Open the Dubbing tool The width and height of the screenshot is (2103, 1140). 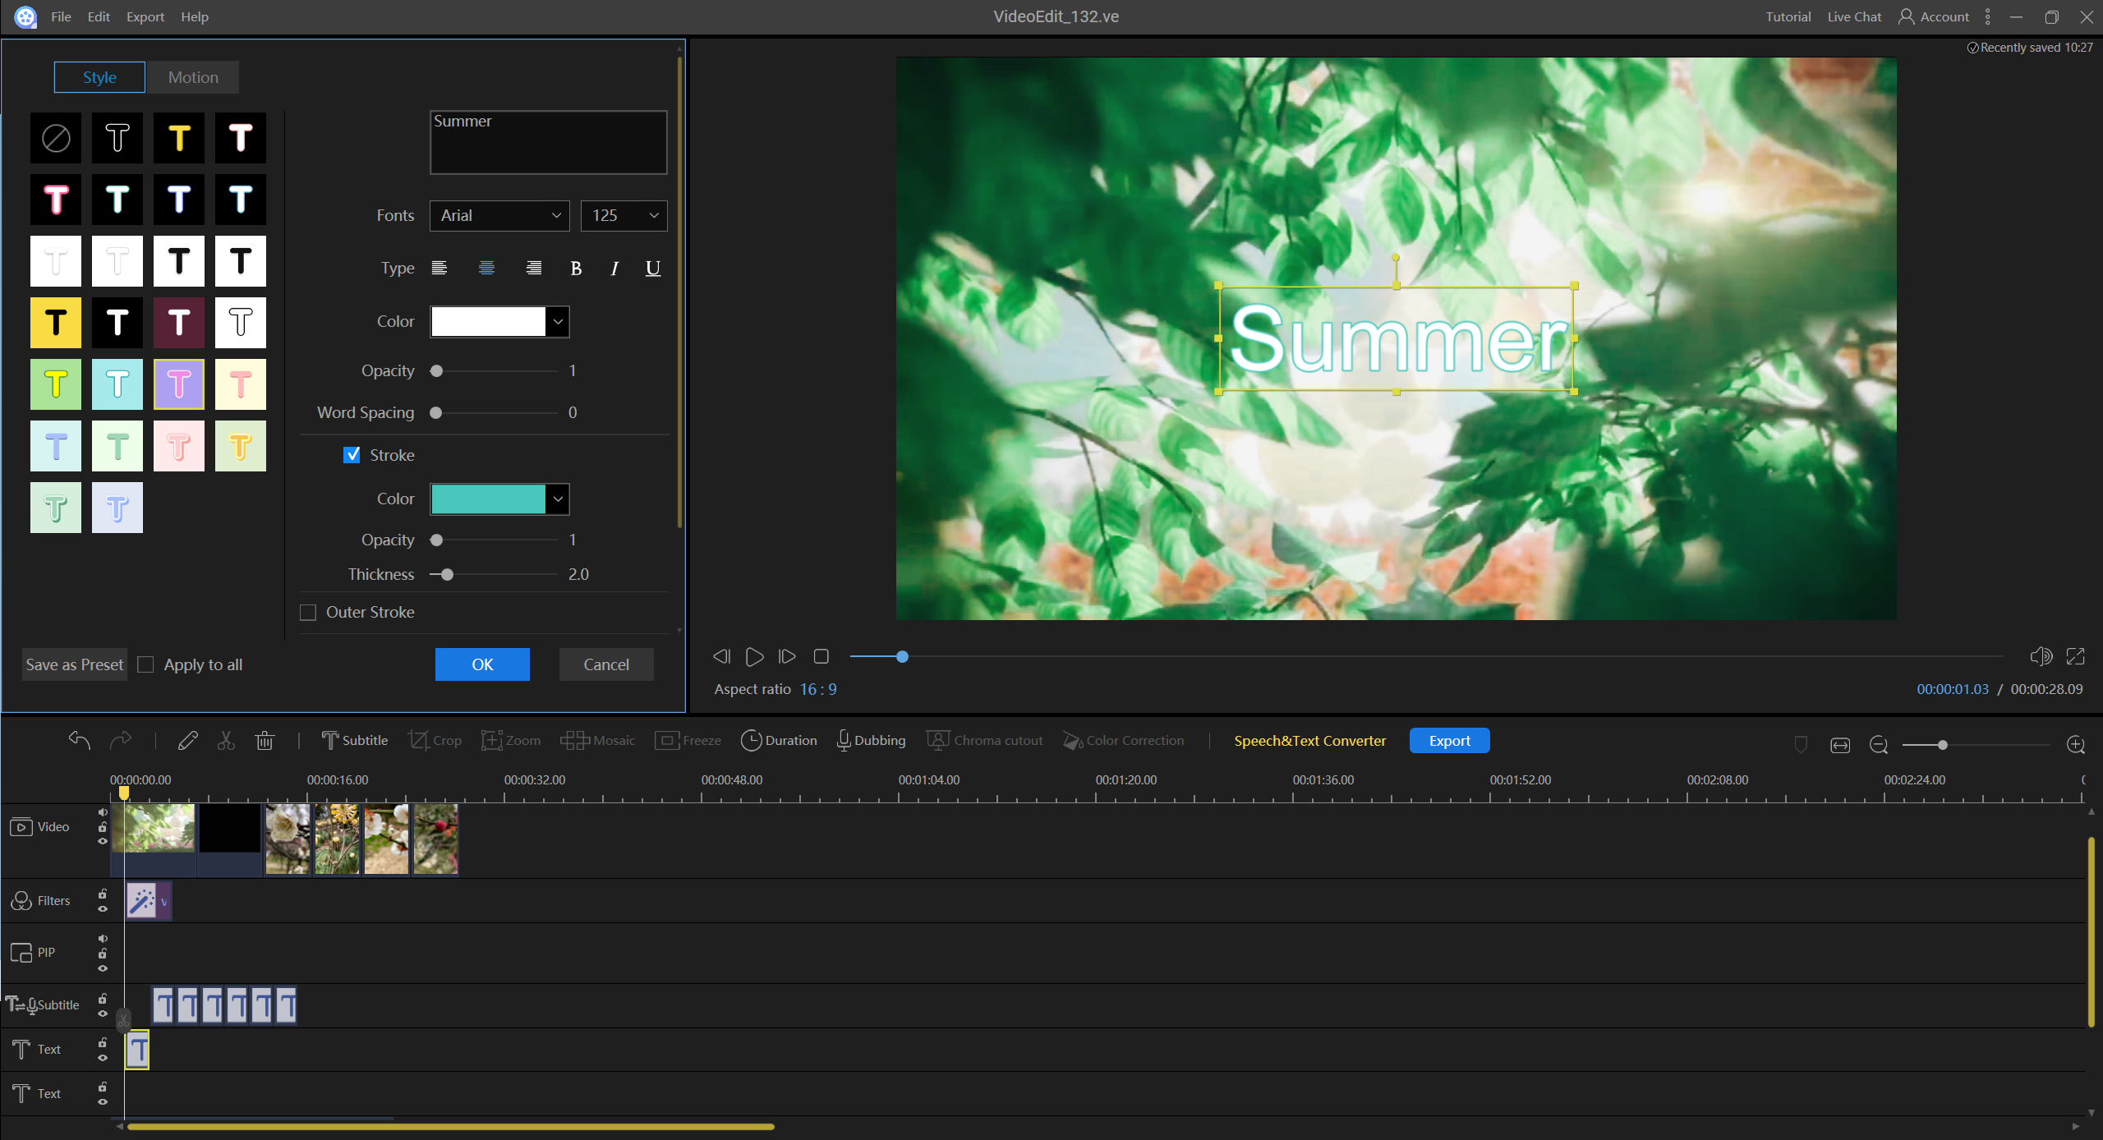pos(871,740)
